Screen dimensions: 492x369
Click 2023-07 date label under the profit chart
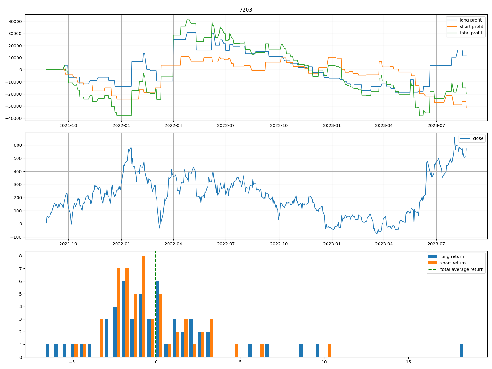(x=436, y=125)
